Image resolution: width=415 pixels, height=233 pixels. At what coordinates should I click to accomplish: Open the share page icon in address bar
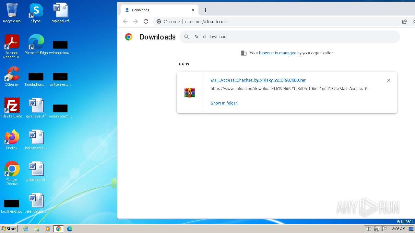[x=405, y=21]
